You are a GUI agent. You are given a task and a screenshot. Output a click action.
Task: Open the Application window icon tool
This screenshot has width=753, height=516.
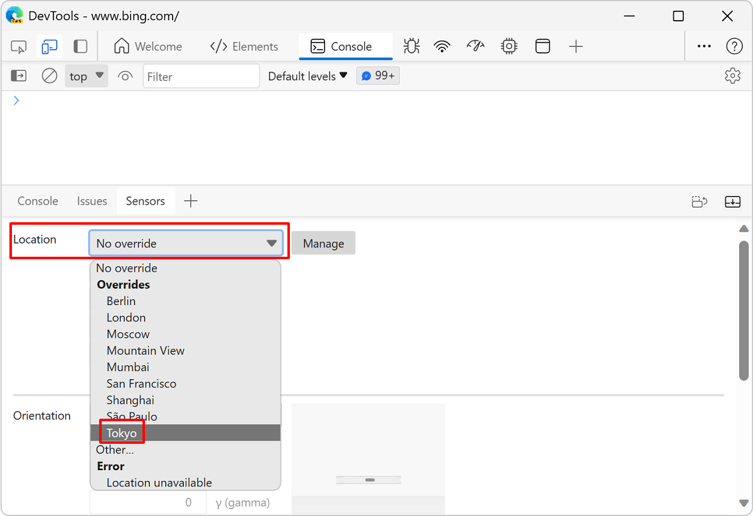(x=542, y=46)
